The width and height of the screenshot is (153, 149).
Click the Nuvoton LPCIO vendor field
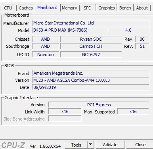pos(46,55)
